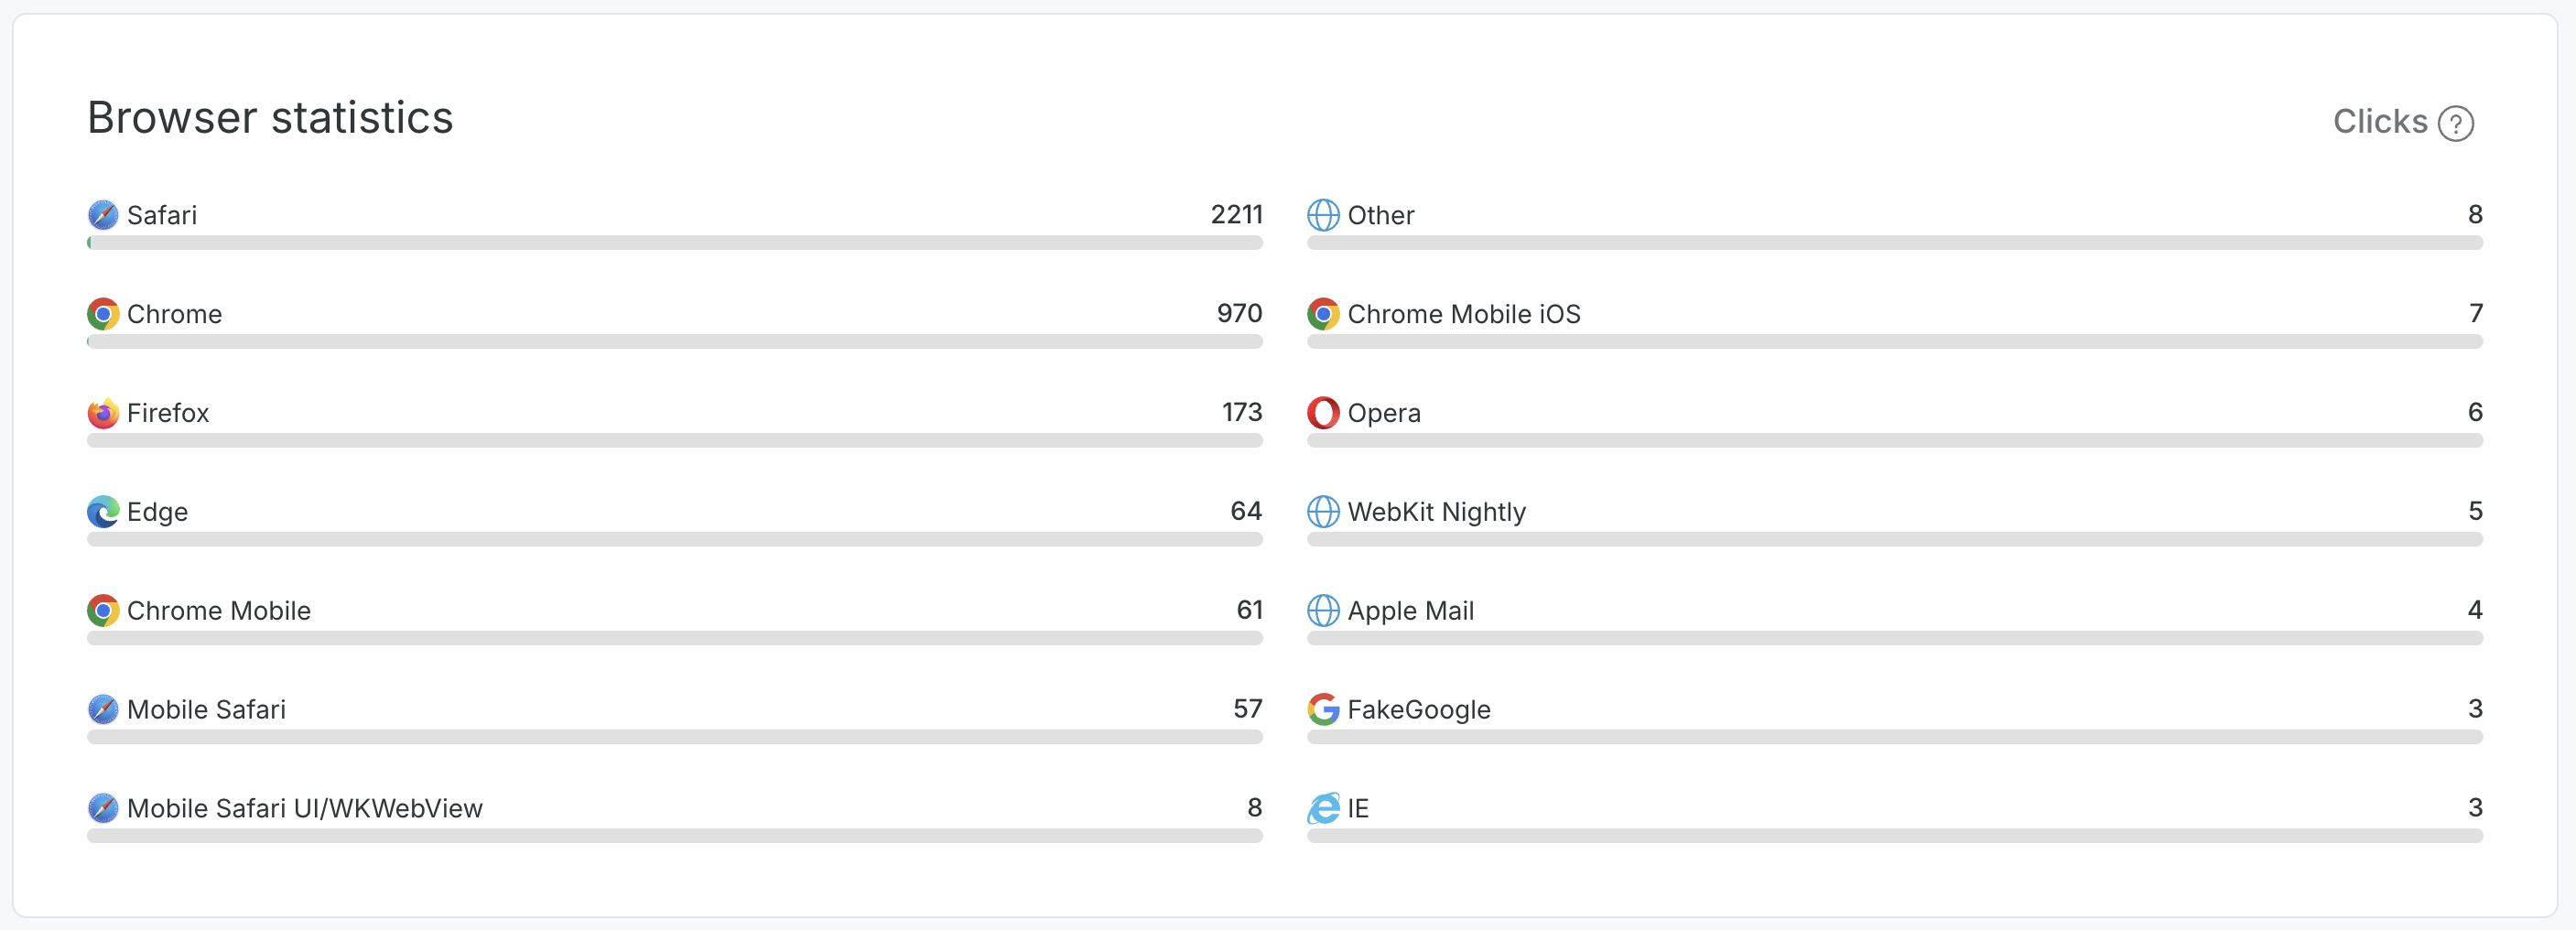Click the Chrome Mobile row icon
2576x930 pixels.
click(x=103, y=610)
